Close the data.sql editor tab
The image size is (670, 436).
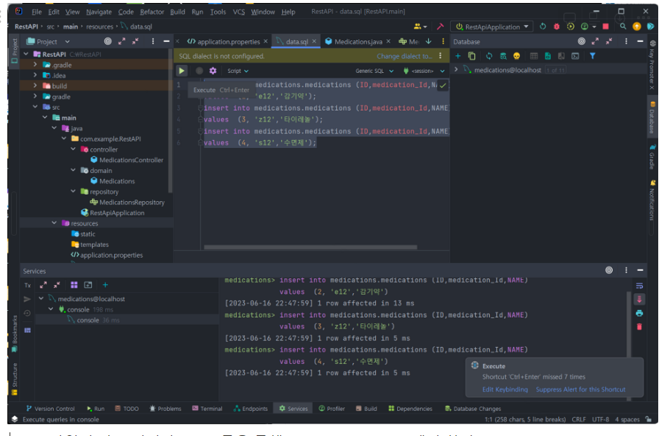(314, 41)
